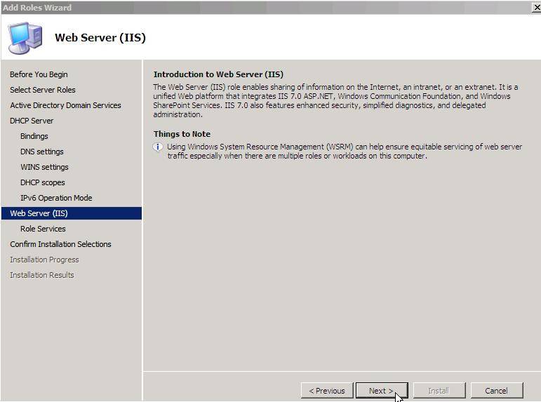Click the disabled Install button
This screenshot has height=402, width=541.
pyautogui.click(x=439, y=391)
